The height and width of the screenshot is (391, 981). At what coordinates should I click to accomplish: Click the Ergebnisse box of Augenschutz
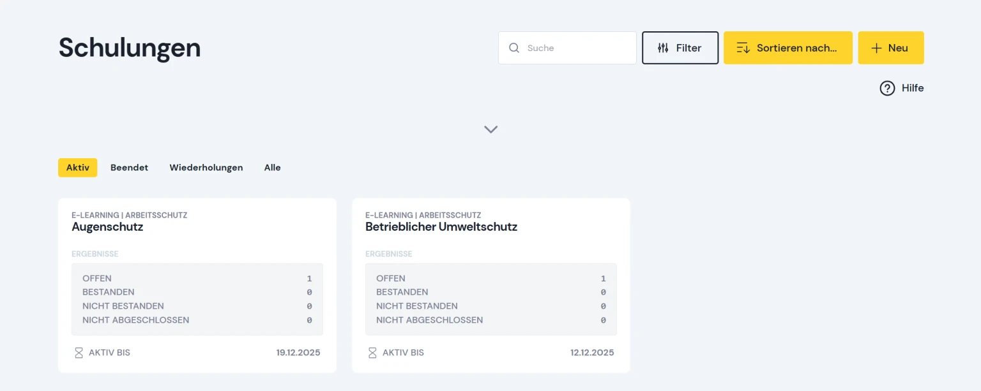[x=197, y=299]
